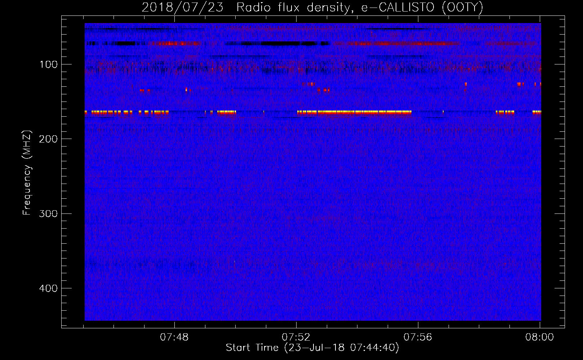Click the y-axis label 'Frequency (MHZ)'

point(27,173)
